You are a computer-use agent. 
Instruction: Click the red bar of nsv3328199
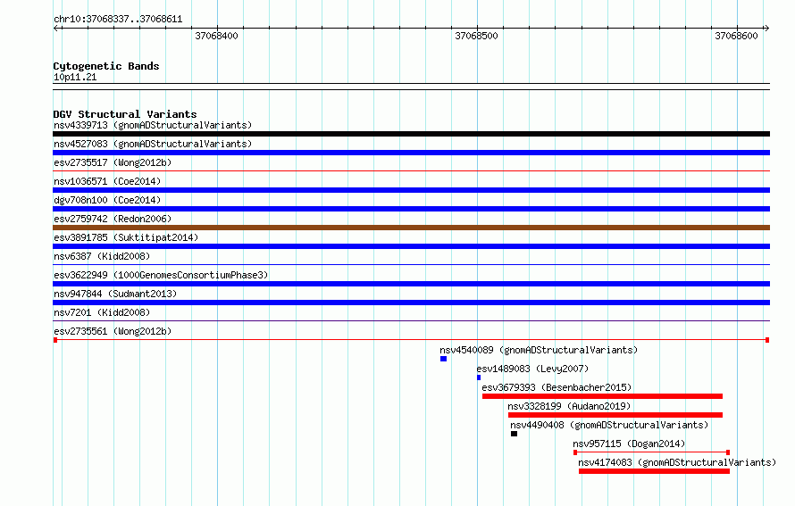coord(615,415)
